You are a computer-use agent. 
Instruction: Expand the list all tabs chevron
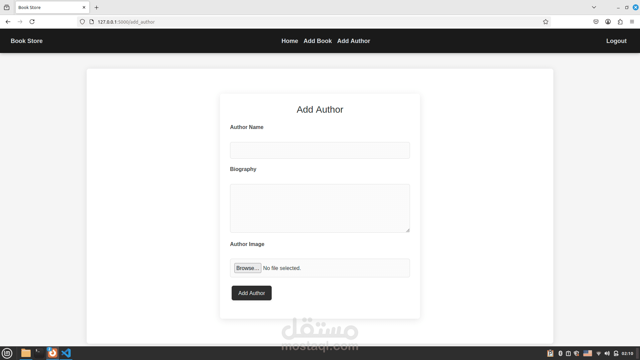point(594,7)
